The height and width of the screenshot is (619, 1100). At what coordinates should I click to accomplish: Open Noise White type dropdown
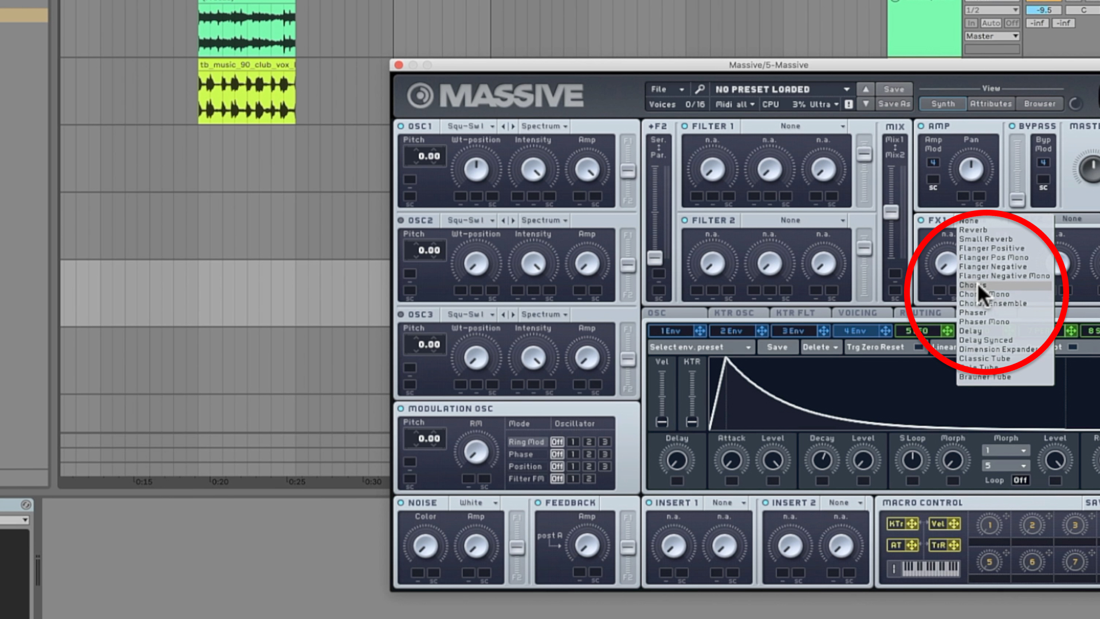coord(477,503)
